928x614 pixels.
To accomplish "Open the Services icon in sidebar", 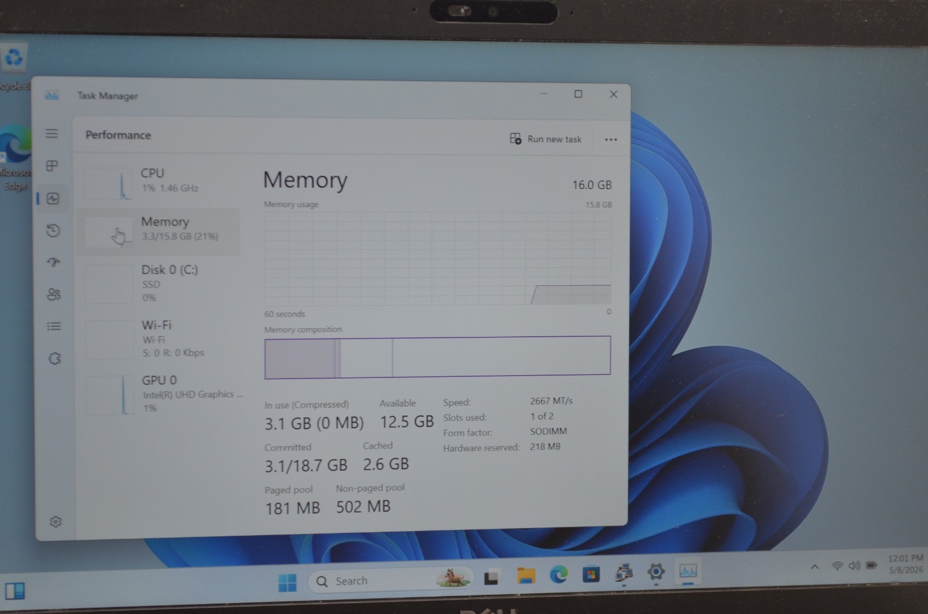I will point(55,359).
